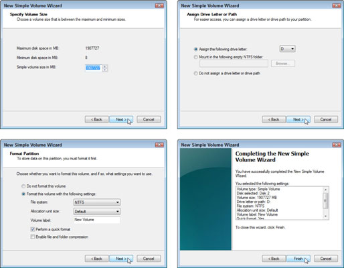Select Do not format this volume option
This screenshot has height=268, width=344.
coord(23,186)
